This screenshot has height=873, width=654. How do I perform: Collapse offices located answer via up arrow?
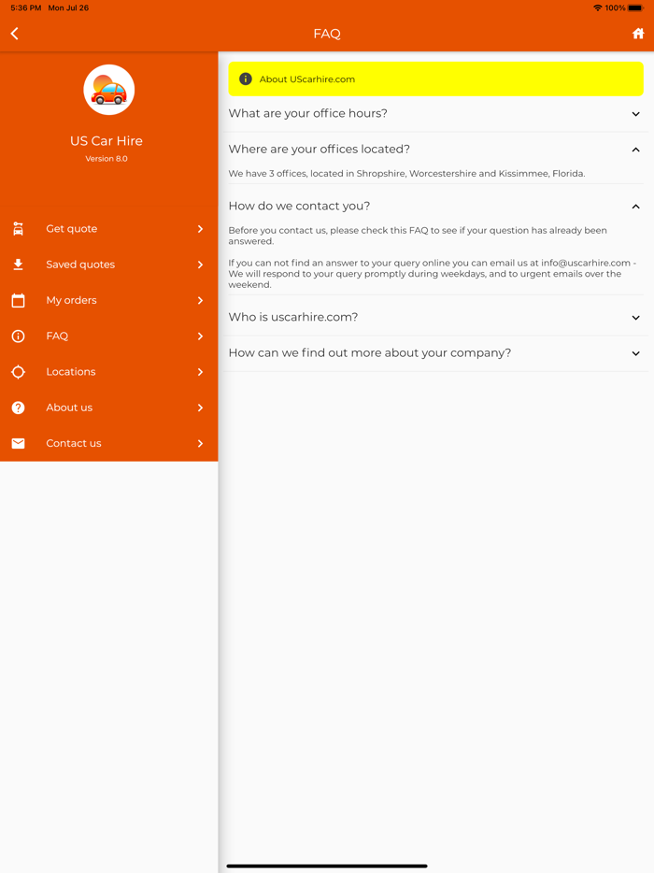coord(635,150)
